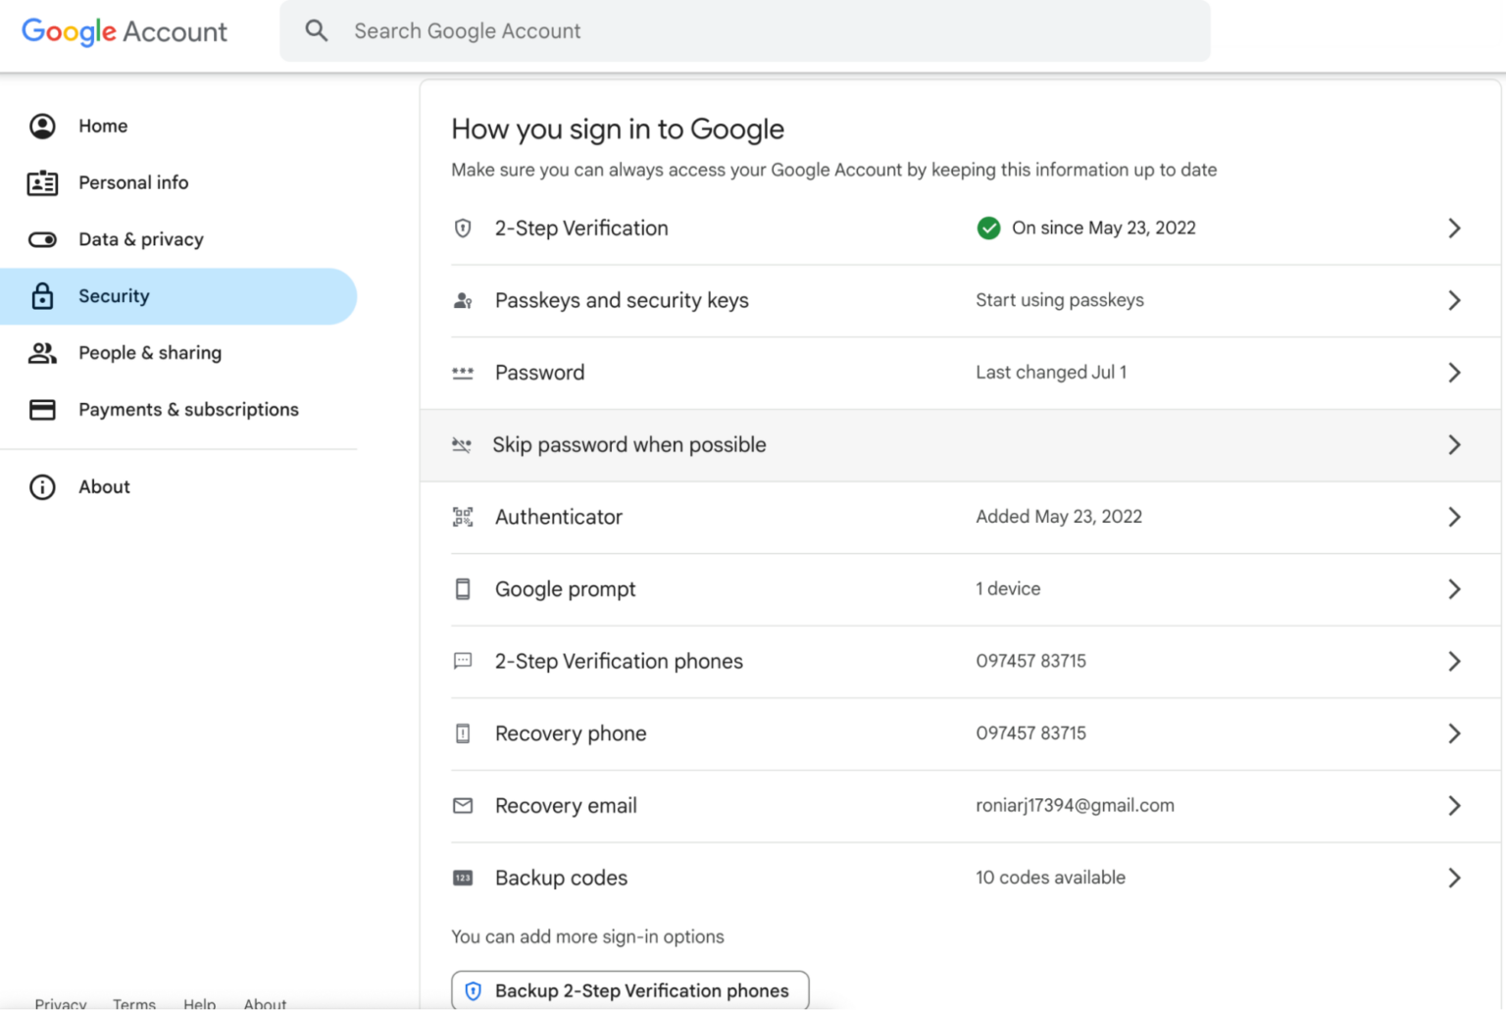1506x1010 pixels.
Task: Click the green checkmark status icon
Action: [x=988, y=228]
